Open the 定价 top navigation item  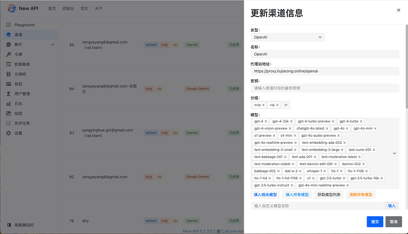[84, 9]
